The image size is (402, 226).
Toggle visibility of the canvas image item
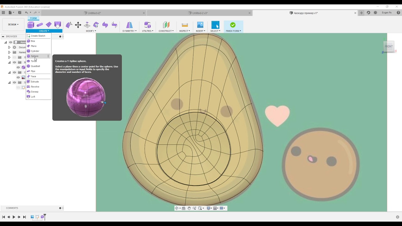pos(18,78)
